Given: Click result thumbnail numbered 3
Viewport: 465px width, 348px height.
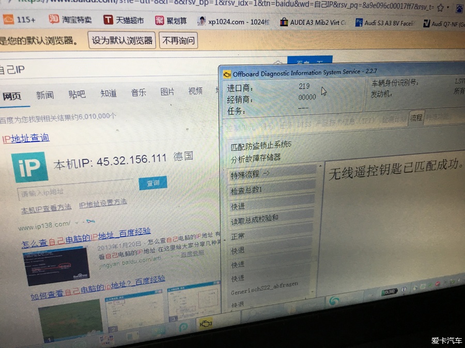Looking at the screenshot, I should tap(194, 301).
